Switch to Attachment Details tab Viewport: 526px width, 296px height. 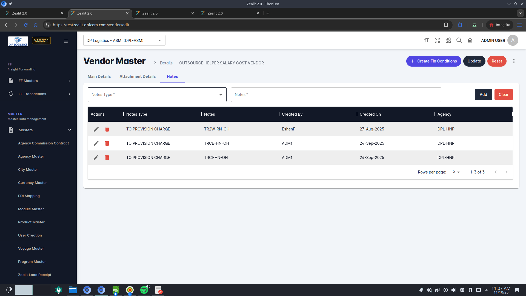(x=138, y=76)
